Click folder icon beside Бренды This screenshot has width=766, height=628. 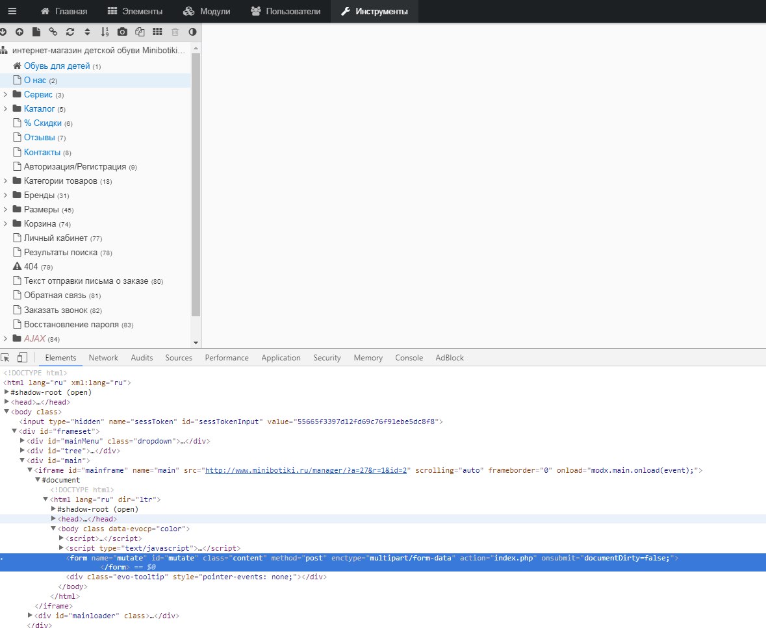(x=17, y=195)
